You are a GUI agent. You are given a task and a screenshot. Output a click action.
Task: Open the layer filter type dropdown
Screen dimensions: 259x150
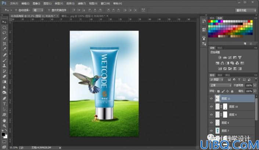coord(216,80)
